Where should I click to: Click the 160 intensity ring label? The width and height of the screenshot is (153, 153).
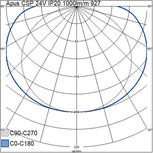tap(76, 76)
